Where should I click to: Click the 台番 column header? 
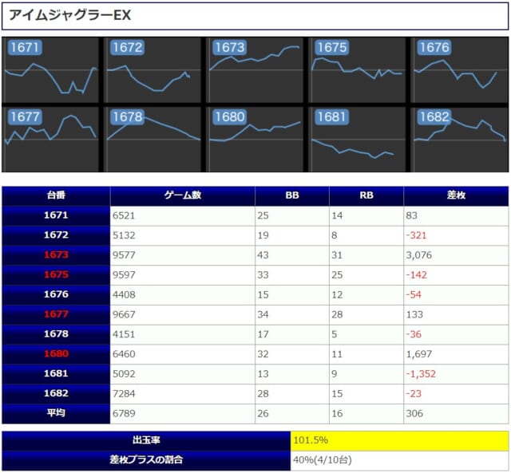click(x=56, y=196)
